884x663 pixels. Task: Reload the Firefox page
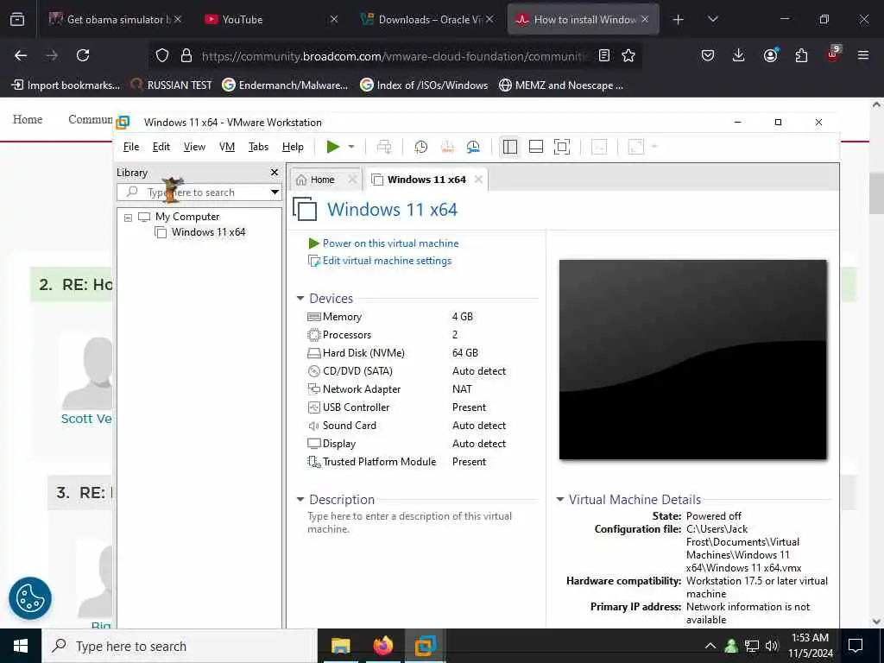click(x=83, y=55)
